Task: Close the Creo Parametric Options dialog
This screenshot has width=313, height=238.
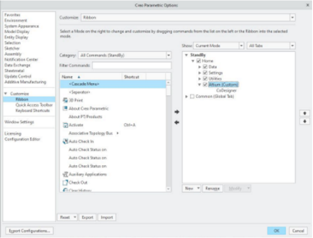Action: click(308, 5)
